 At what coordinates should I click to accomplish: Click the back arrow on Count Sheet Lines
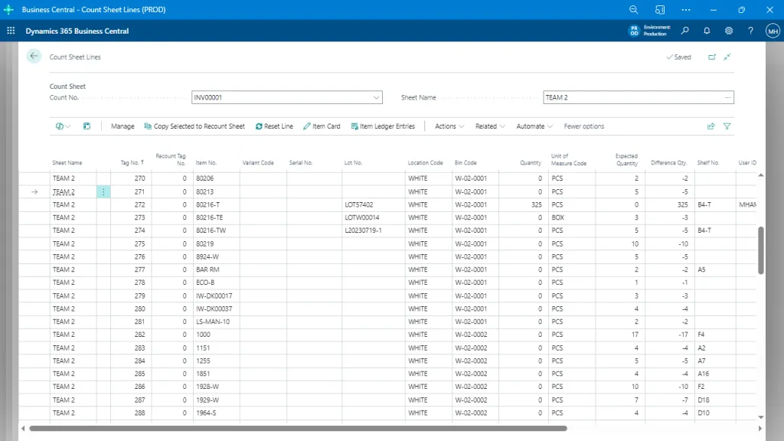pyautogui.click(x=34, y=56)
